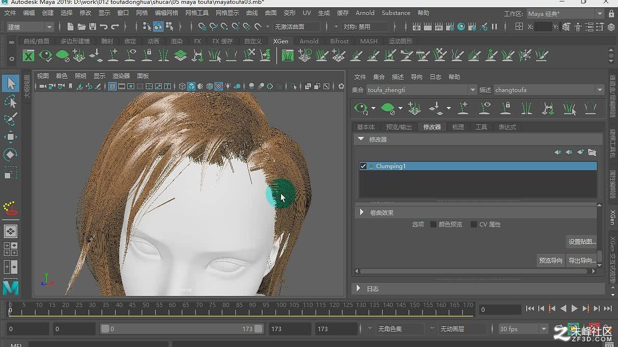618x347 pixels.
Task: Click the frame range slider bar
Action: tap(182, 329)
